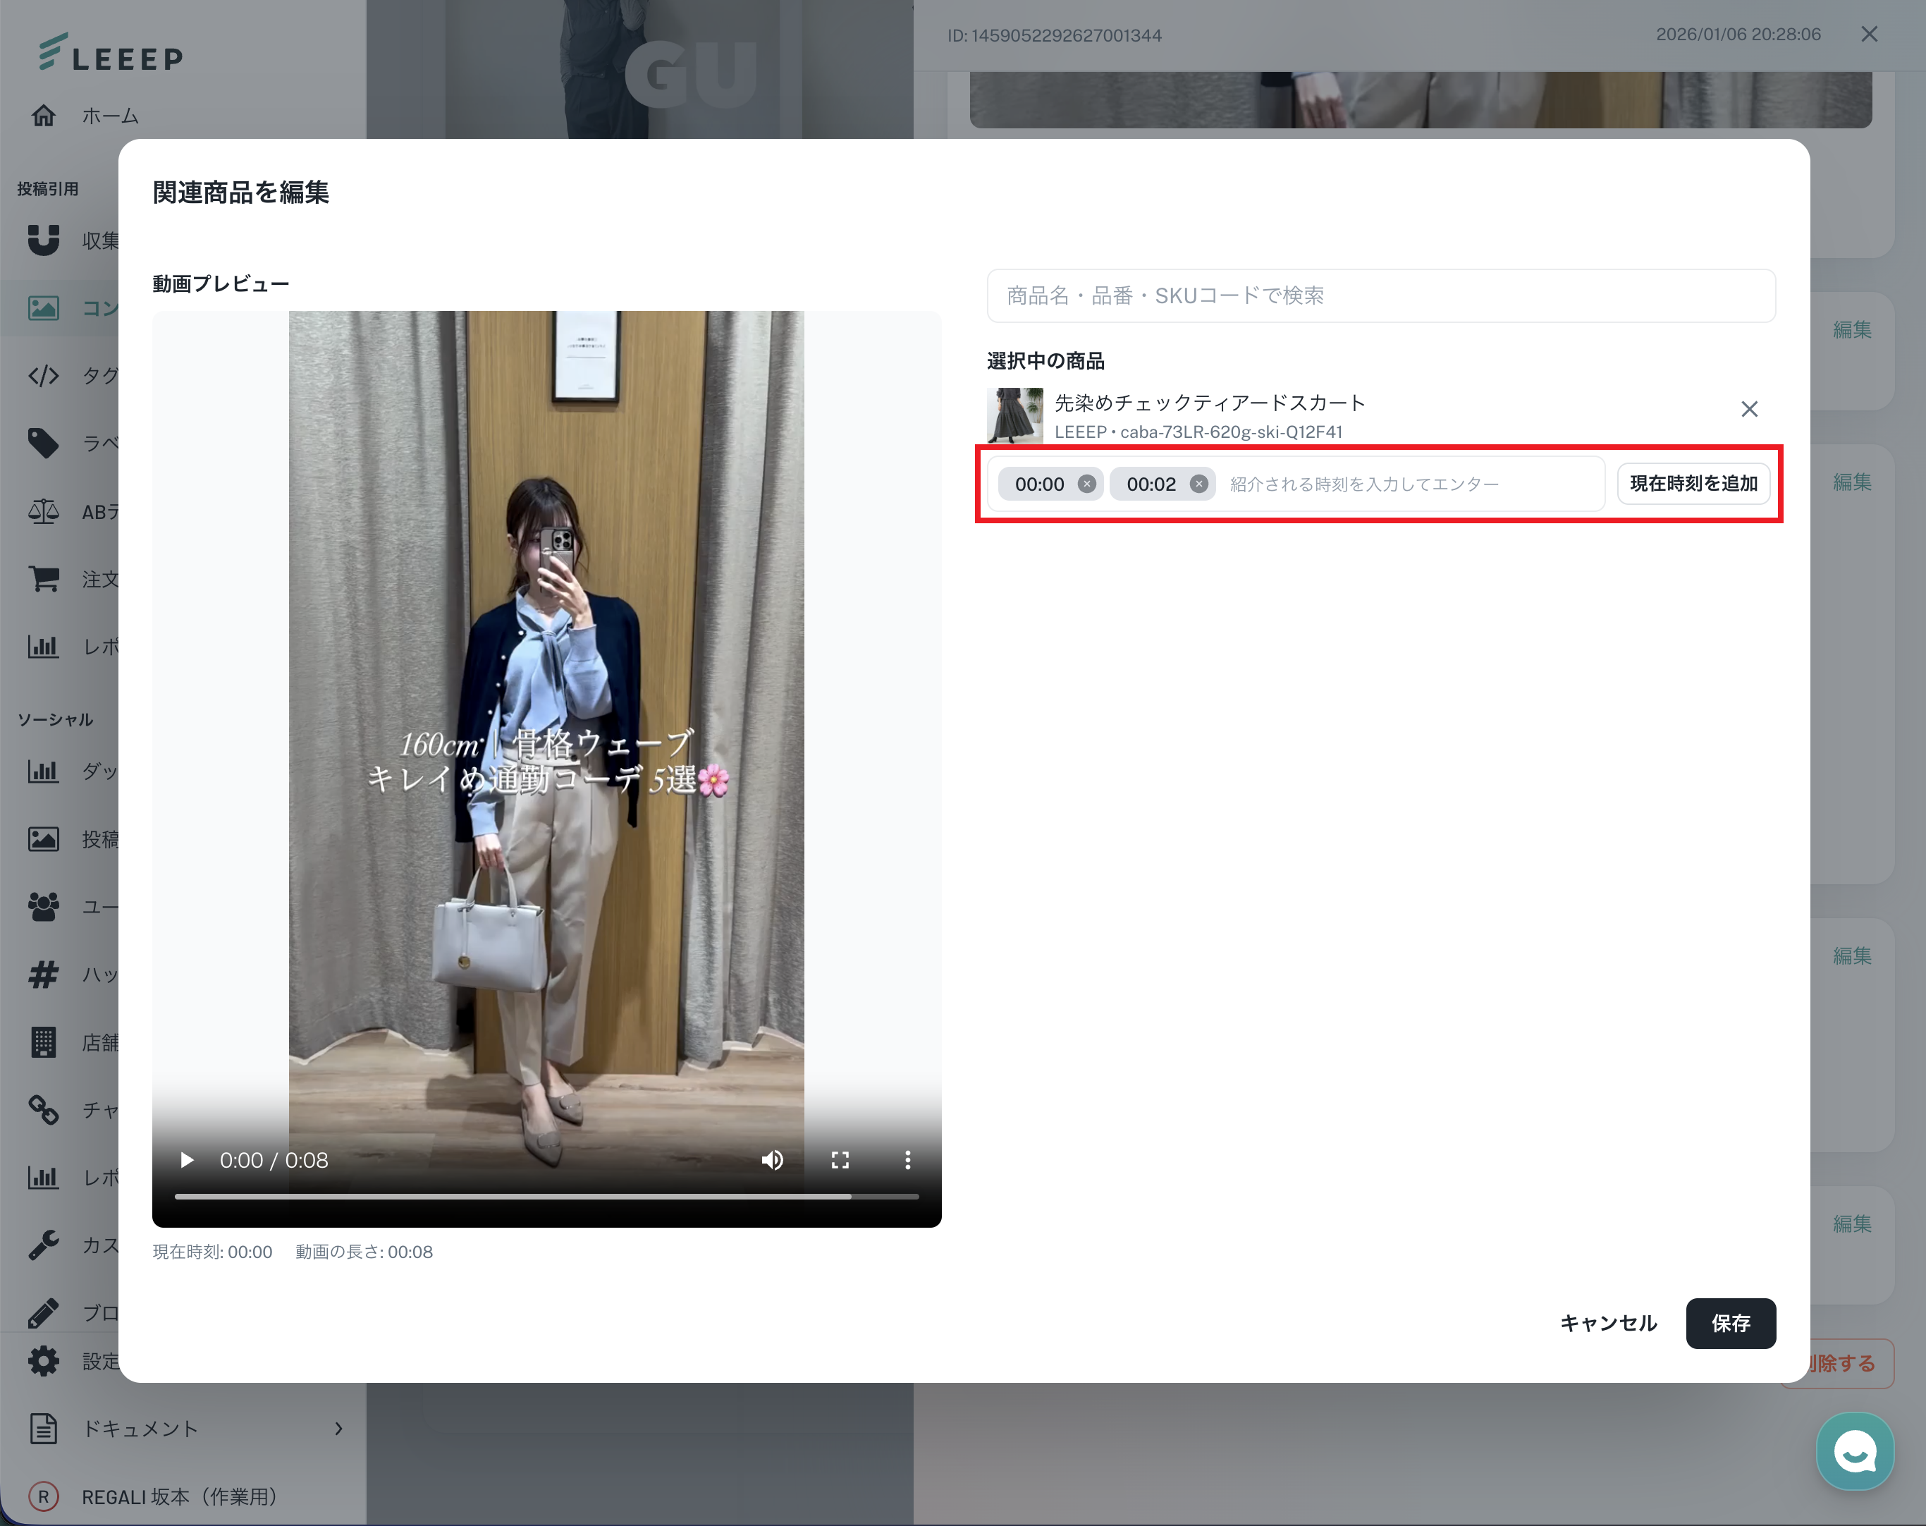
Task: Enter fullscreen in the video player
Action: pyautogui.click(x=840, y=1160)
